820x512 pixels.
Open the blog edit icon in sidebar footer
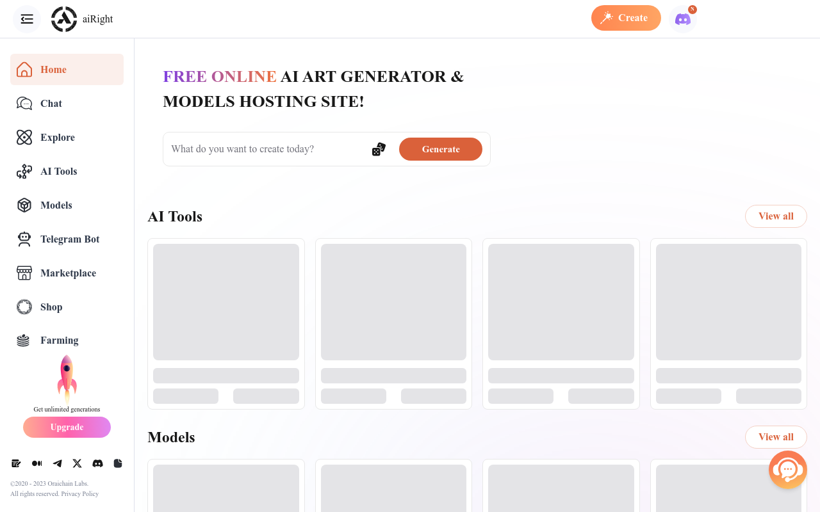coord(17,463)
